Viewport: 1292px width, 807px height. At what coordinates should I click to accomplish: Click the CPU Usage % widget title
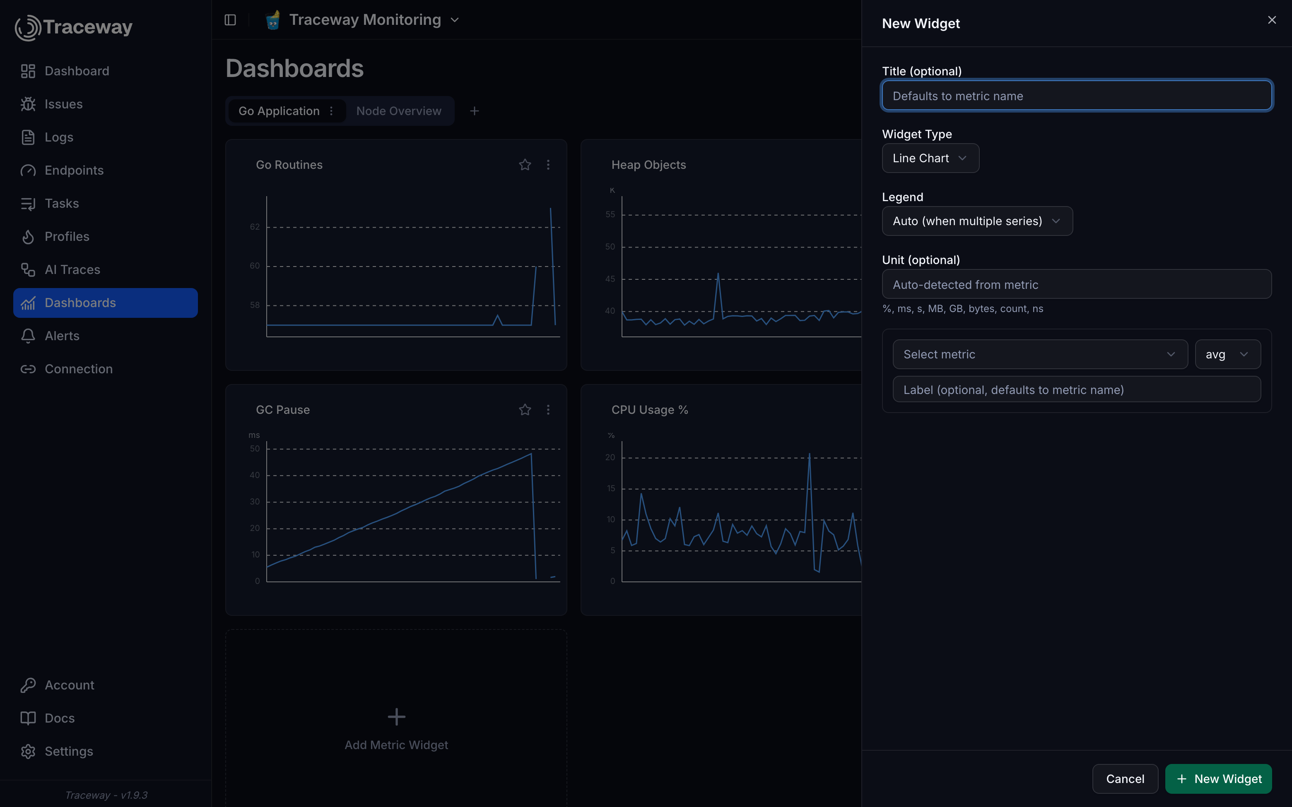(649, 410)
